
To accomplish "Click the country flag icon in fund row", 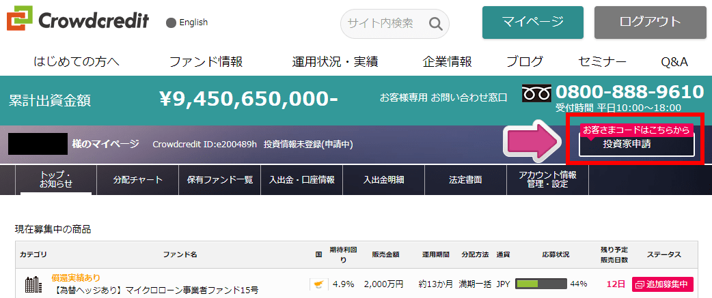I will 319,284.
